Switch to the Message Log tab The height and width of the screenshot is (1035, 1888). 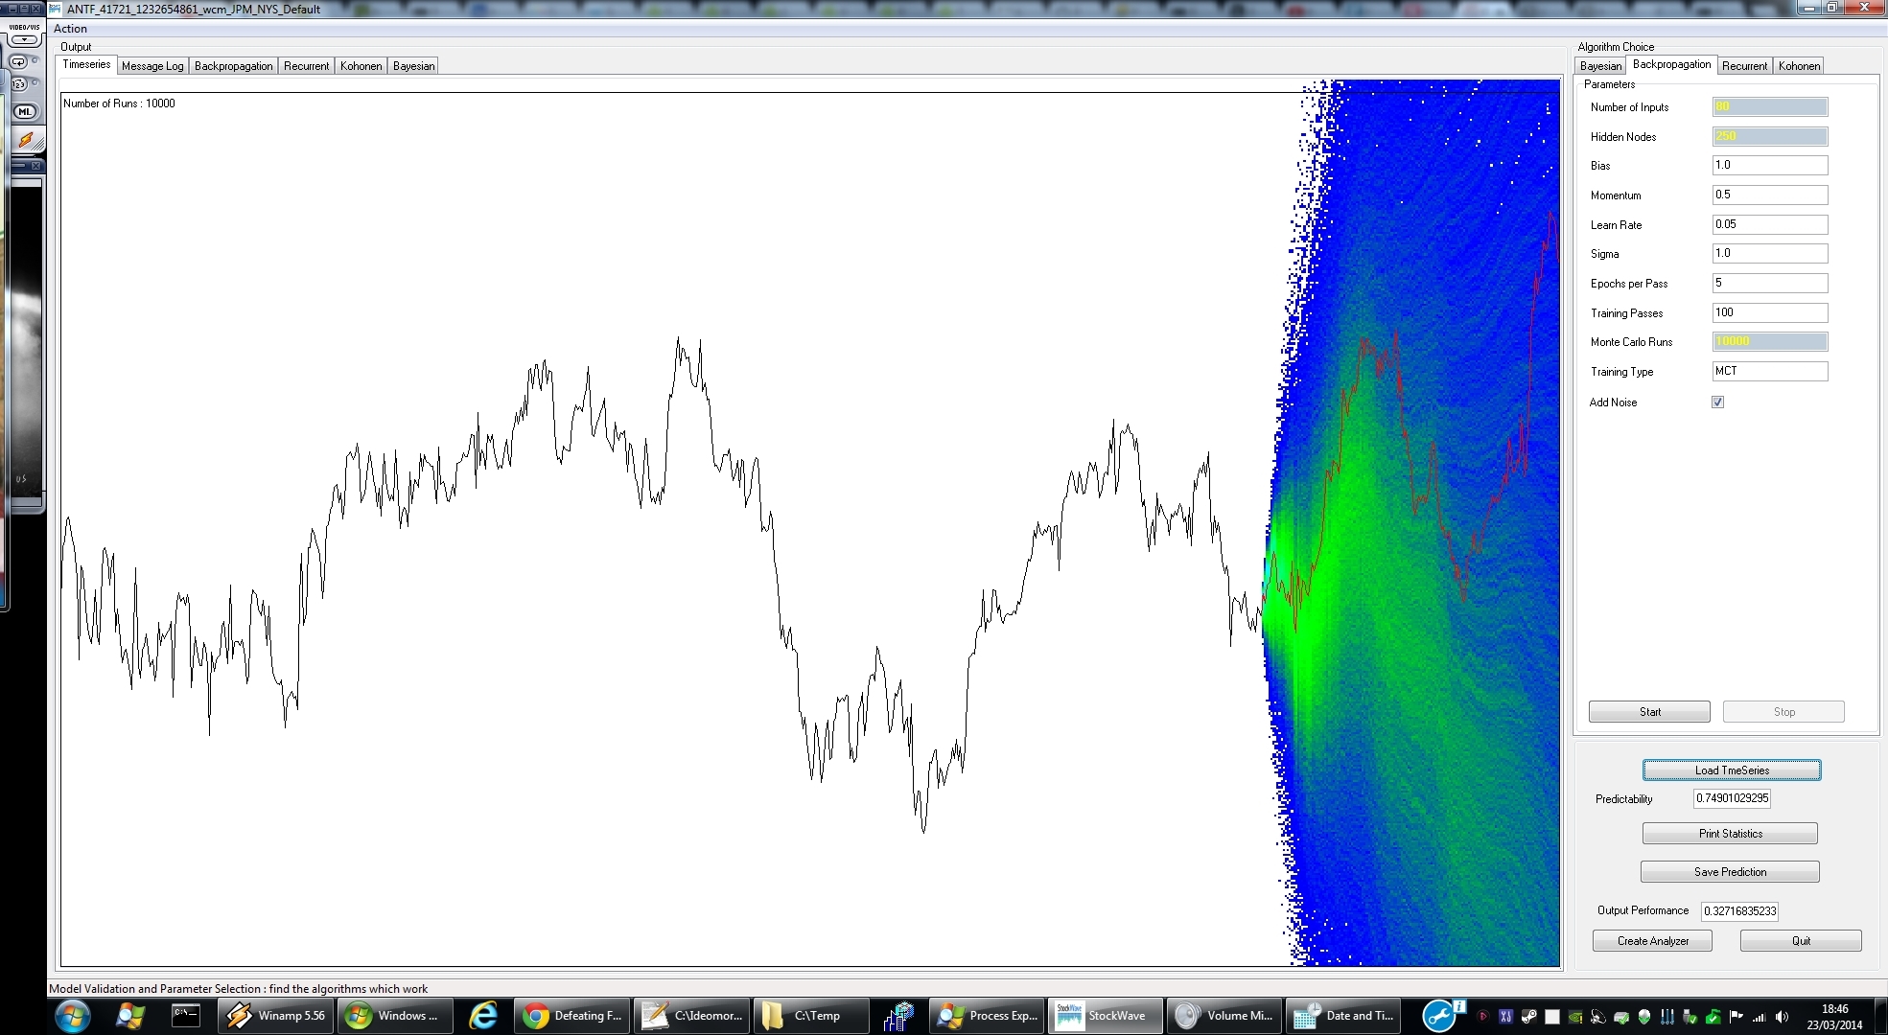pos(152,65)
